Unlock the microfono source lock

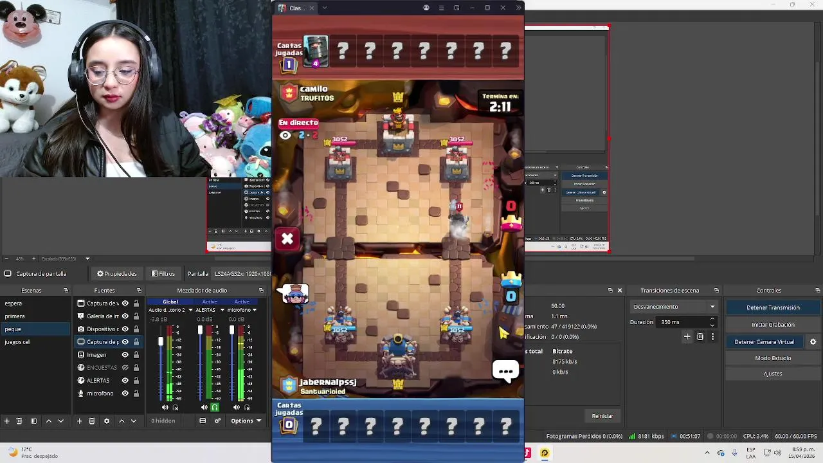(136, 393)
